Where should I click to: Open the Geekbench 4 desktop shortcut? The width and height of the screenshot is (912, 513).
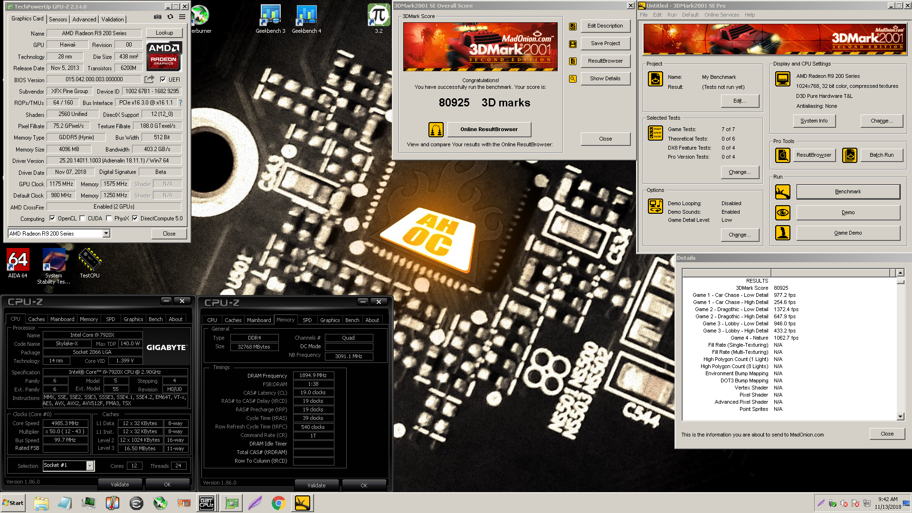point(306,19)
